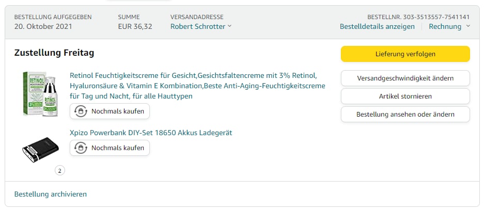This screenshot has width=485, height=211.
Task: Click the reorder icon beside the Xpizo Powerbank
Action: click(81, 148)
